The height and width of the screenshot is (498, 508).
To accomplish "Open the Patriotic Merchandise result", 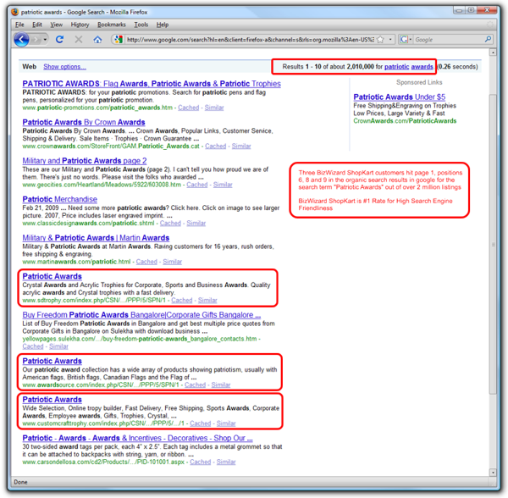I will (59, 199).
